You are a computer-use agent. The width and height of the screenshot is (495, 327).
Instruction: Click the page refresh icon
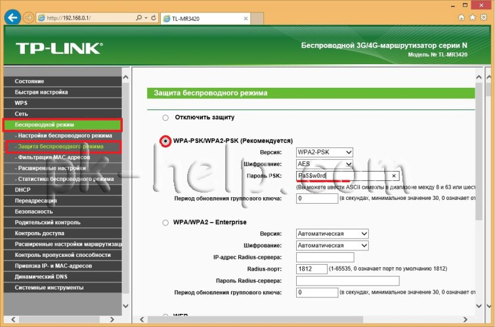click(152, 18)
